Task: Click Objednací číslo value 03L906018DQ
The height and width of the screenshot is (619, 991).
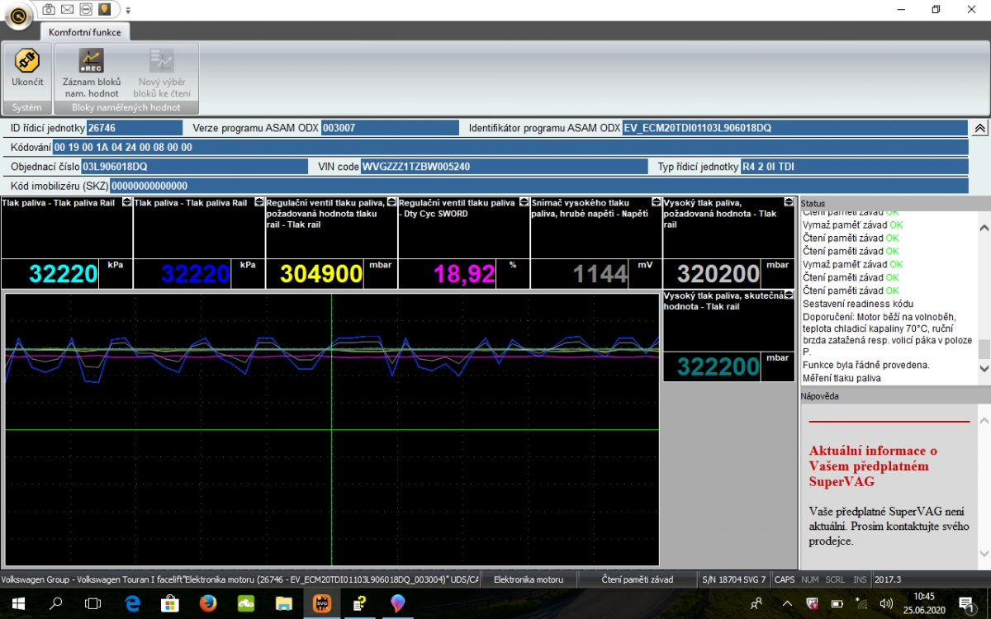Action: tap(196, 166)
